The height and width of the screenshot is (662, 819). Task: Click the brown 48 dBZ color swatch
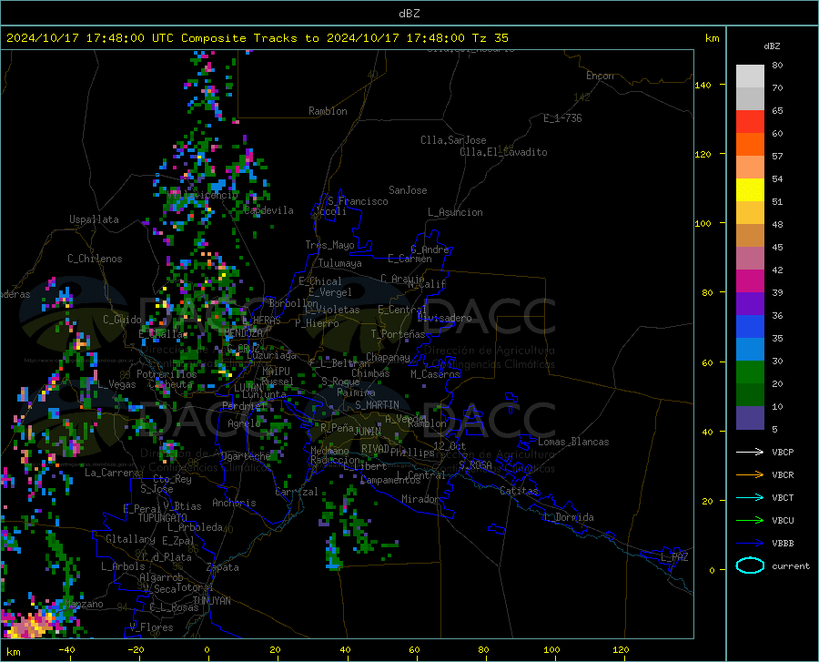pos(750,236)
